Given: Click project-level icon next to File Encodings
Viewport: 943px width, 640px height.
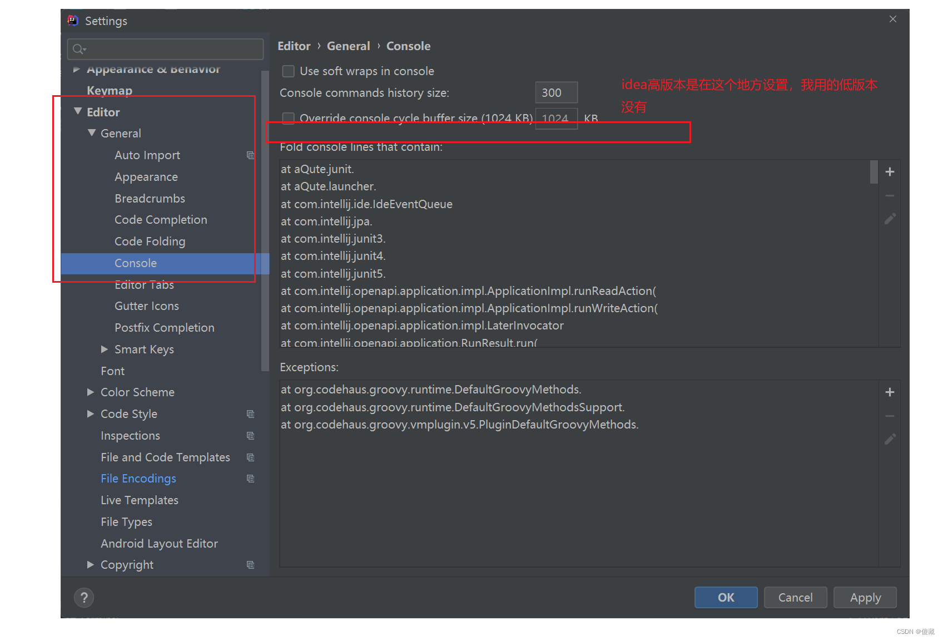Looking at the screenshot, I should pyautogui.click(x=251, y=479).
